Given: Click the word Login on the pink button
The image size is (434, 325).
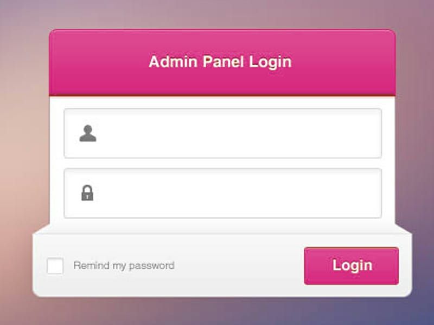Looking at the screenshot, I should point(352,265).
